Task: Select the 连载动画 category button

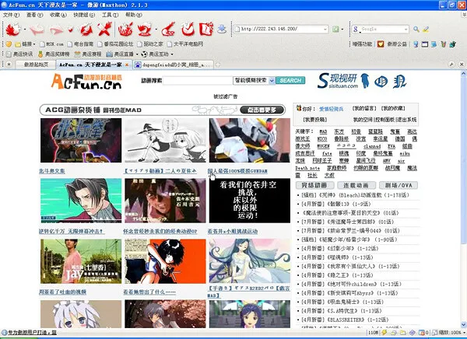Action: coord(356,185)
